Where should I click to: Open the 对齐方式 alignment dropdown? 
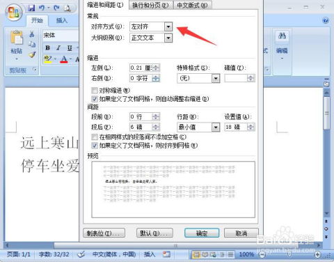click(168, 26)
